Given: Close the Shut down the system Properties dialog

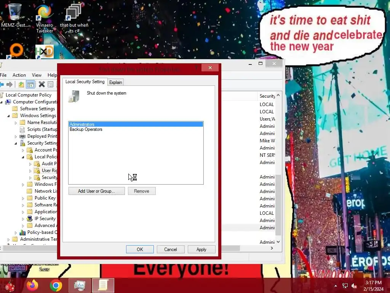Looking at the screenshot, I should point(210,68).
